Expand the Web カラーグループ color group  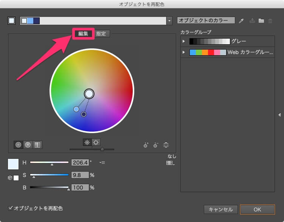(184, 52)
